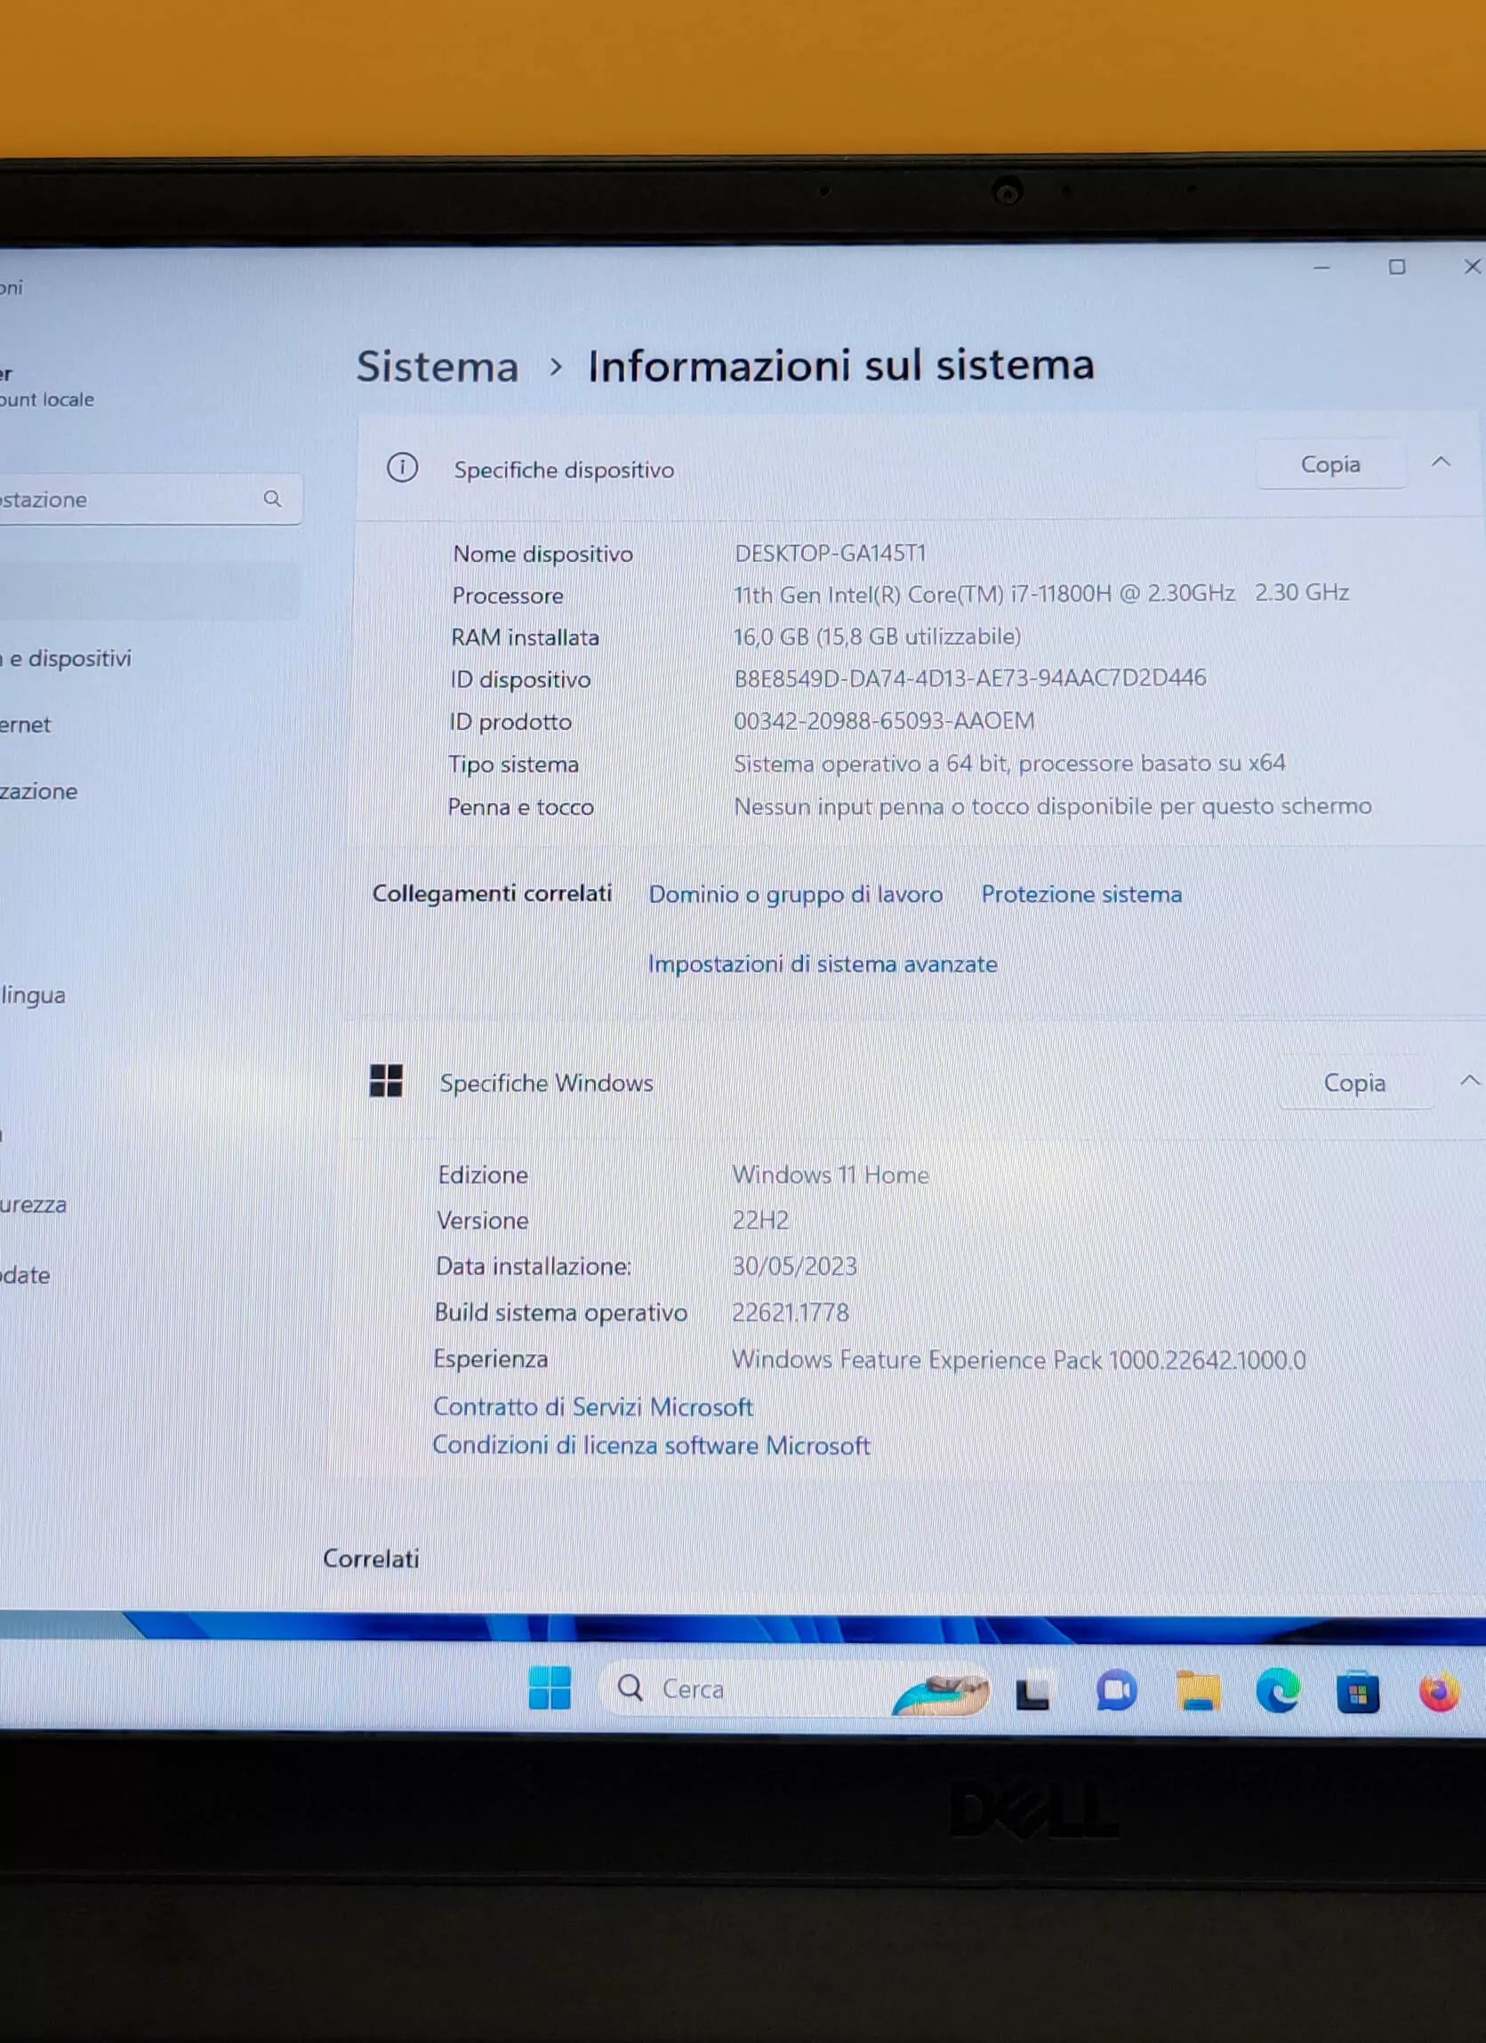The image size is (1486, 2043).
Task: Launch Firefox from the taskbar
Action: [1438, 1692]
